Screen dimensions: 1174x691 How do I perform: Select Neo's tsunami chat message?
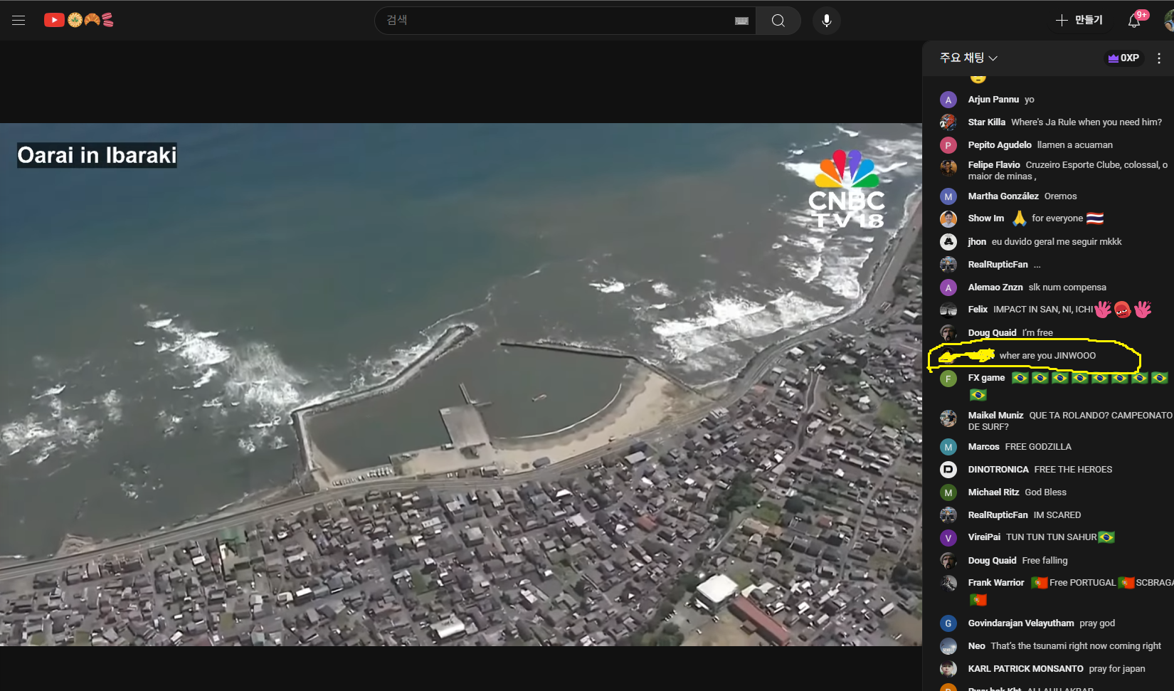coord(1076,646)
